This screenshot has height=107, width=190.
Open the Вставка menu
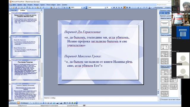click(x=30, y=5)
